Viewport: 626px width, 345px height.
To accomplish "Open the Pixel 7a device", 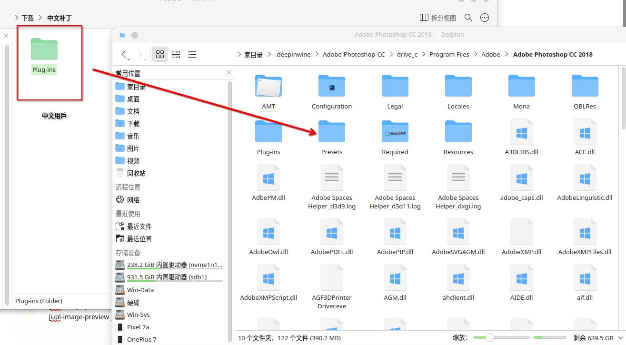I will pos(170,327).
